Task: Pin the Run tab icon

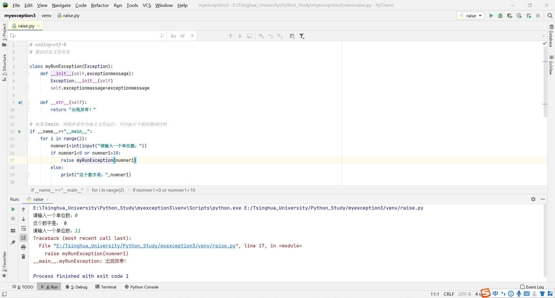Action: pyautogui.click(x=13, y=242)
